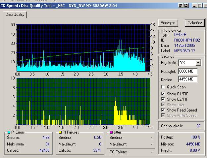Maximize the CD Speed window
Screen dimensions: 207x158
(200, 6)
